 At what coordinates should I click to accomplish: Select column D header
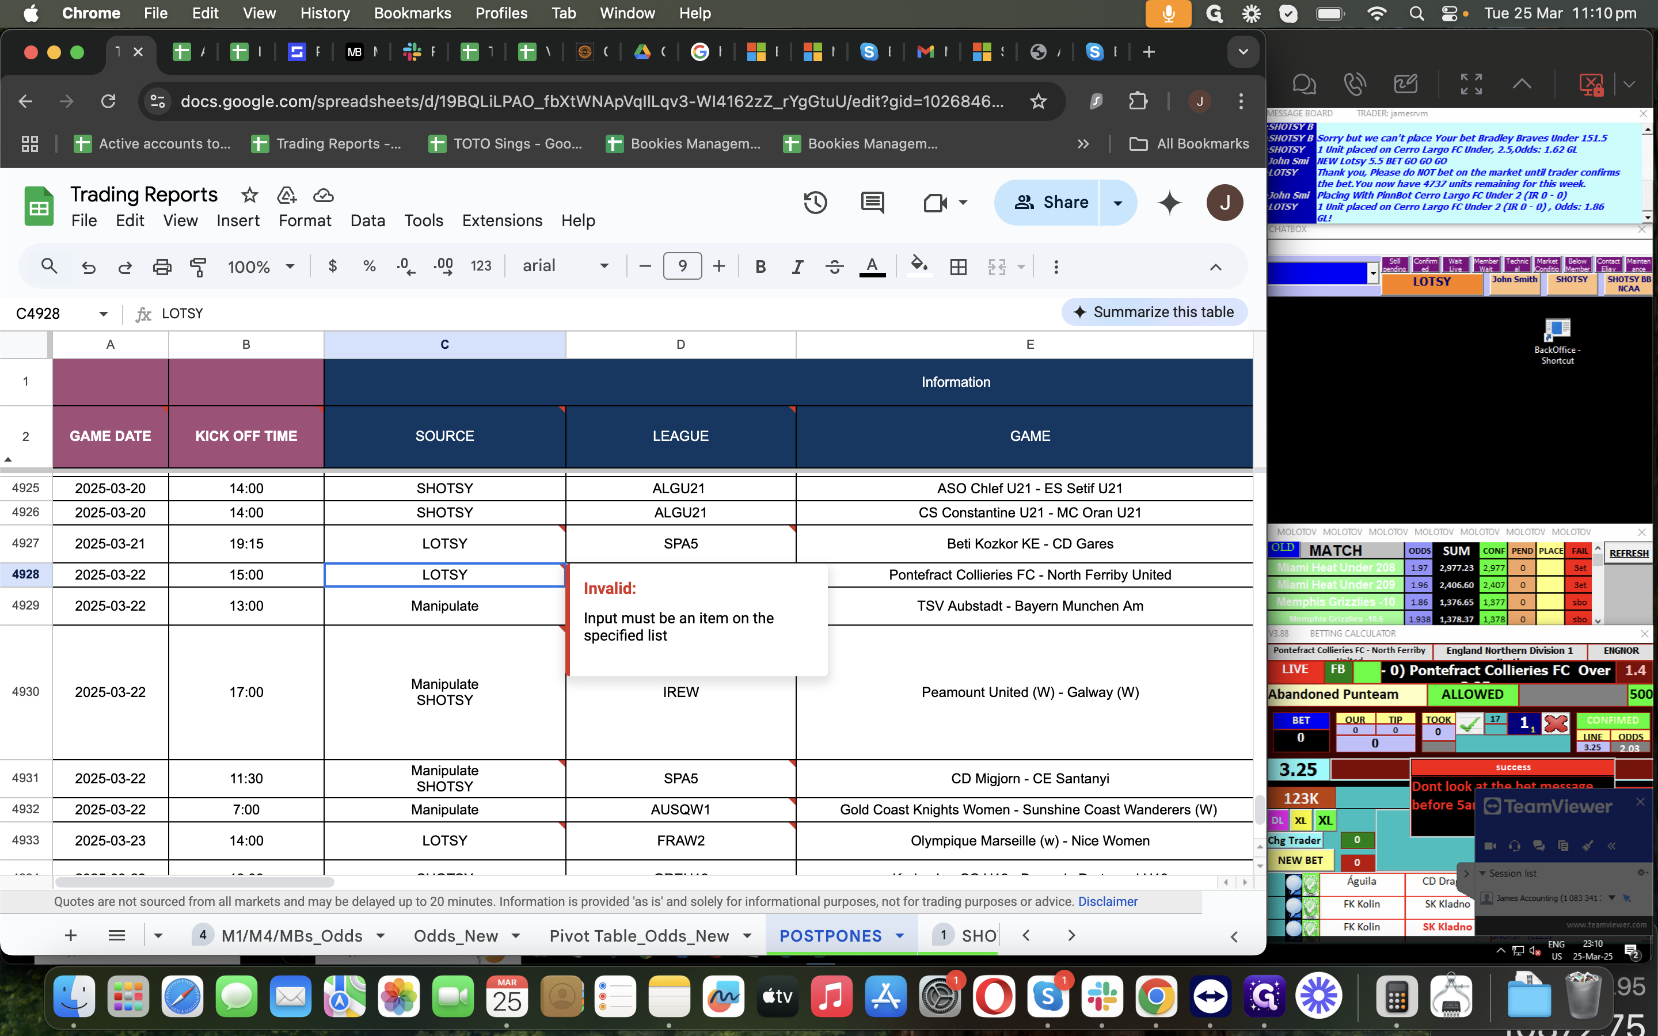(680, 345)
